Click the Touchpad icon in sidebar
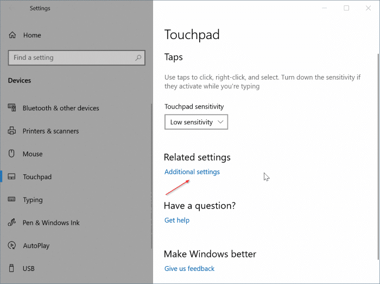 [x=11, y=176]
